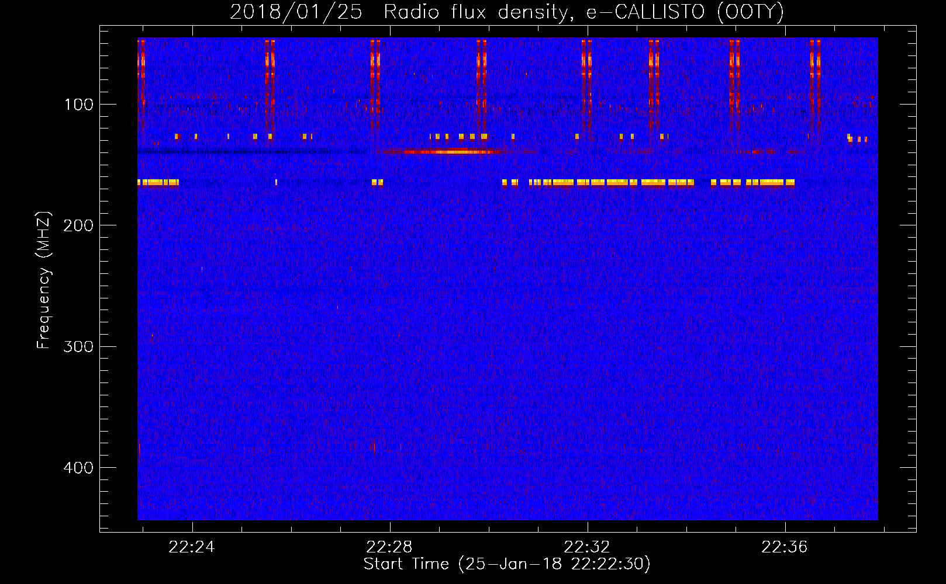Screen dimensions: 946x584
Task: Click the 22:28 time tick label
Action: point(389,547)
